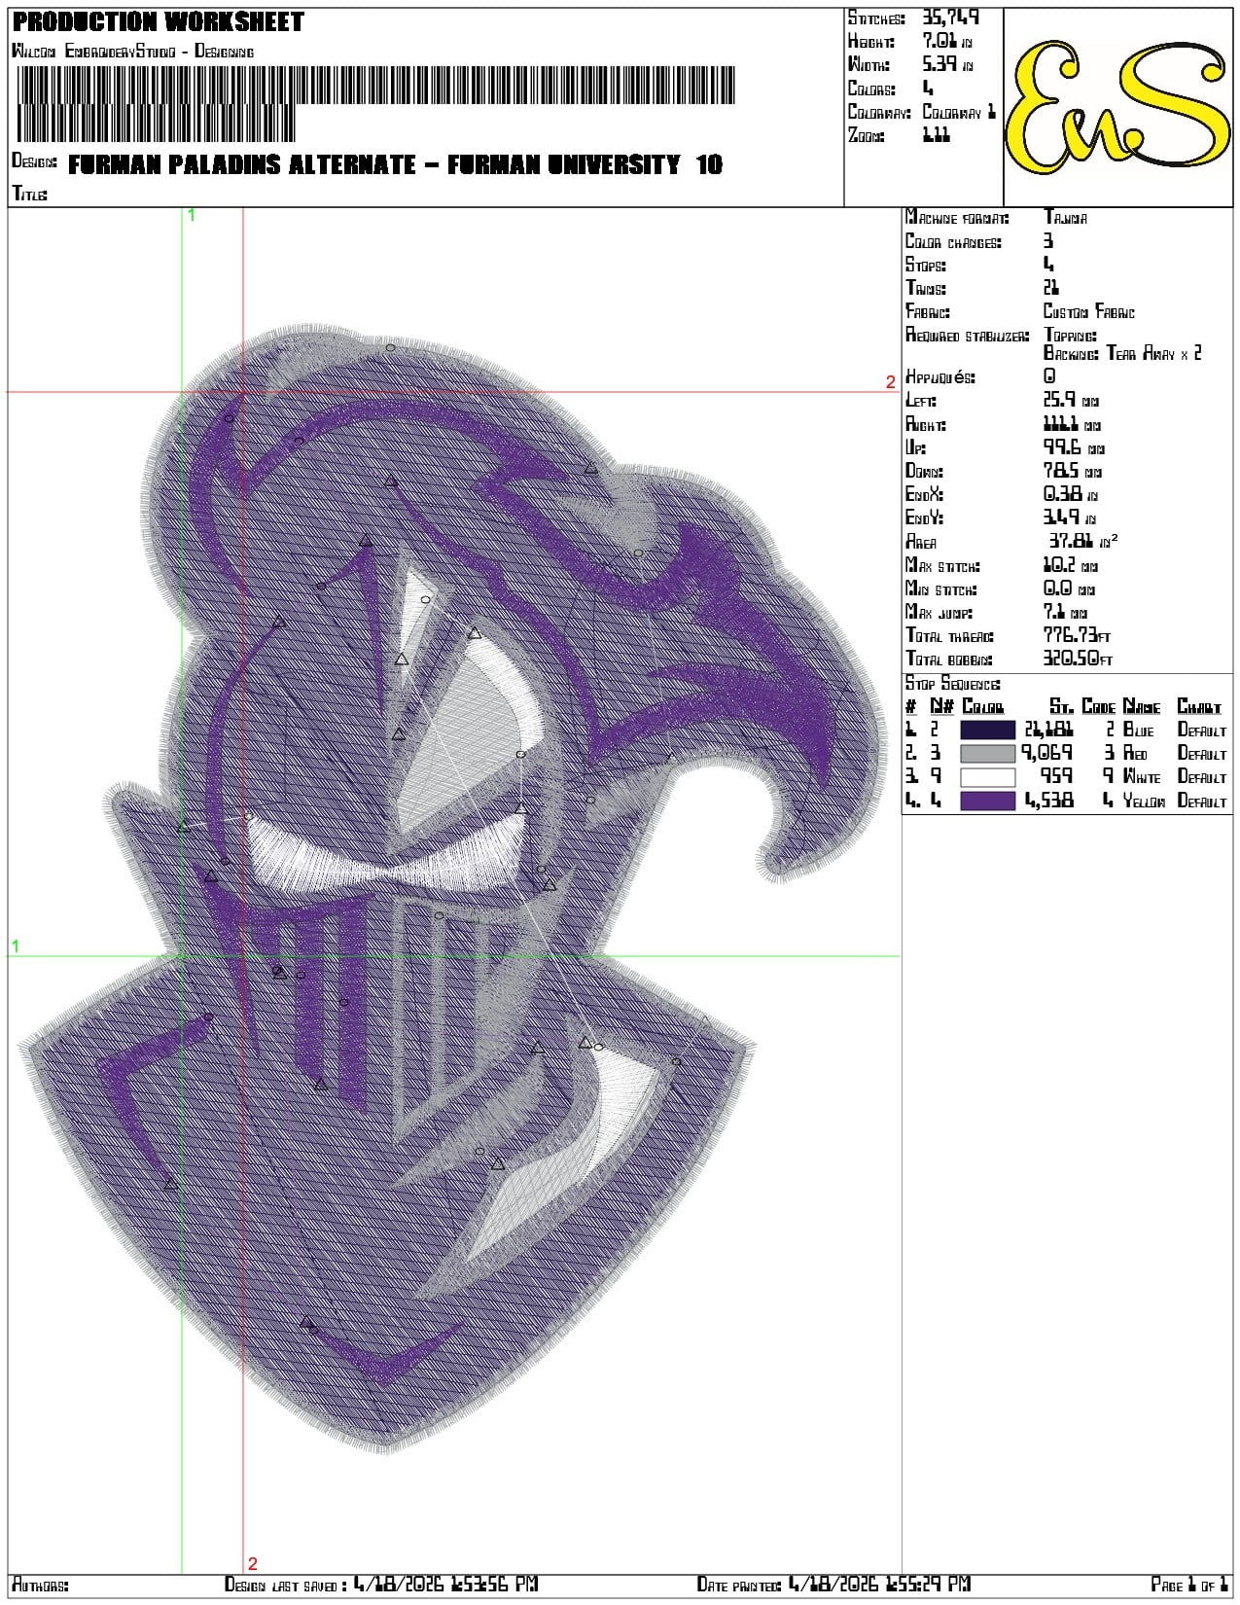Click the Width value 5.39 in
Viewport: 1240px width, 1605px height.
click(947, 64)
